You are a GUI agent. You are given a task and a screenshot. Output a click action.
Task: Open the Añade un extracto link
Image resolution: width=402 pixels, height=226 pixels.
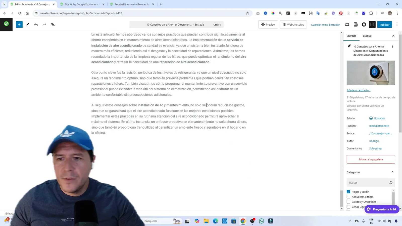pos(358,90)
